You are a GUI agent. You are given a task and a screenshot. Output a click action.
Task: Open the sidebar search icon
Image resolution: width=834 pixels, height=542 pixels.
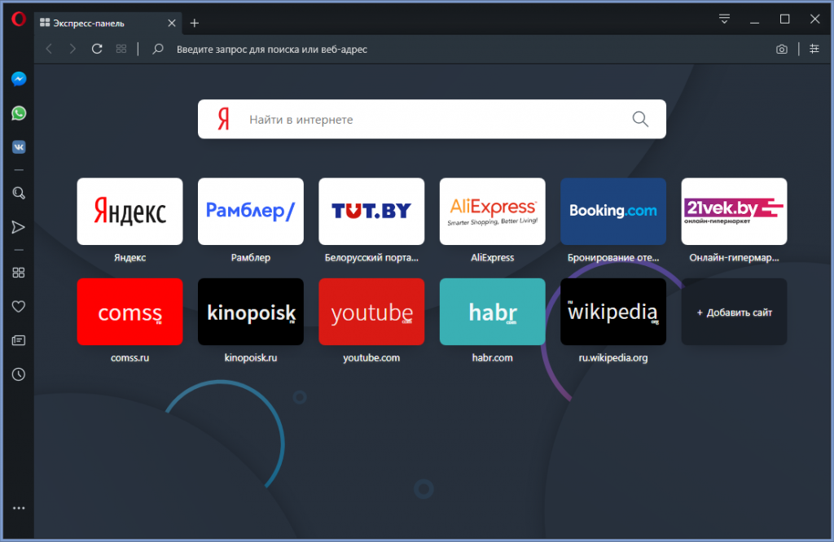(x=19, y=193)
